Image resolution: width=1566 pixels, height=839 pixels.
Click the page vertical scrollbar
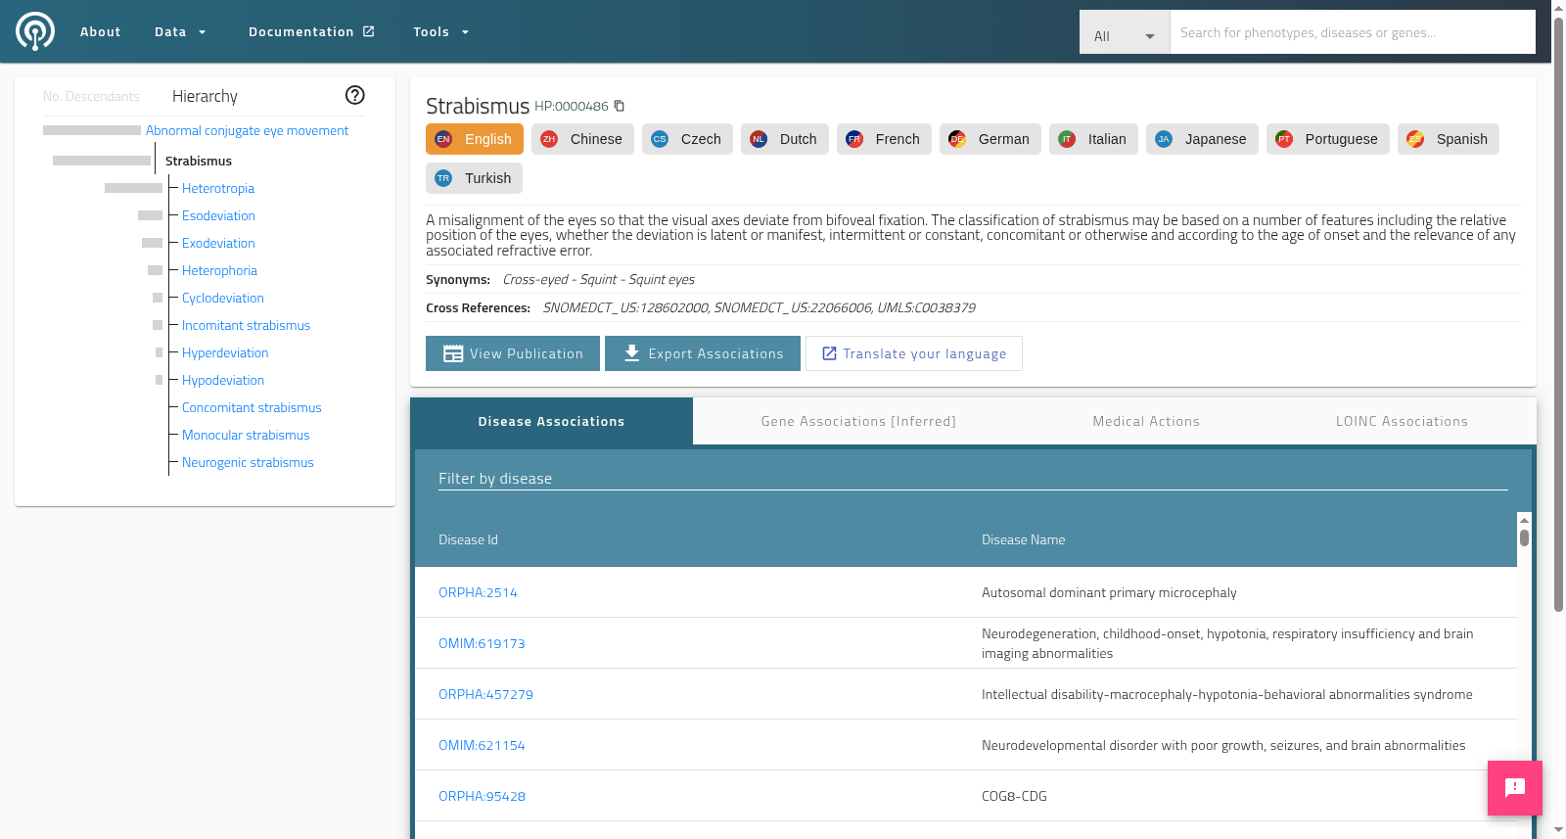(1558, 313)
